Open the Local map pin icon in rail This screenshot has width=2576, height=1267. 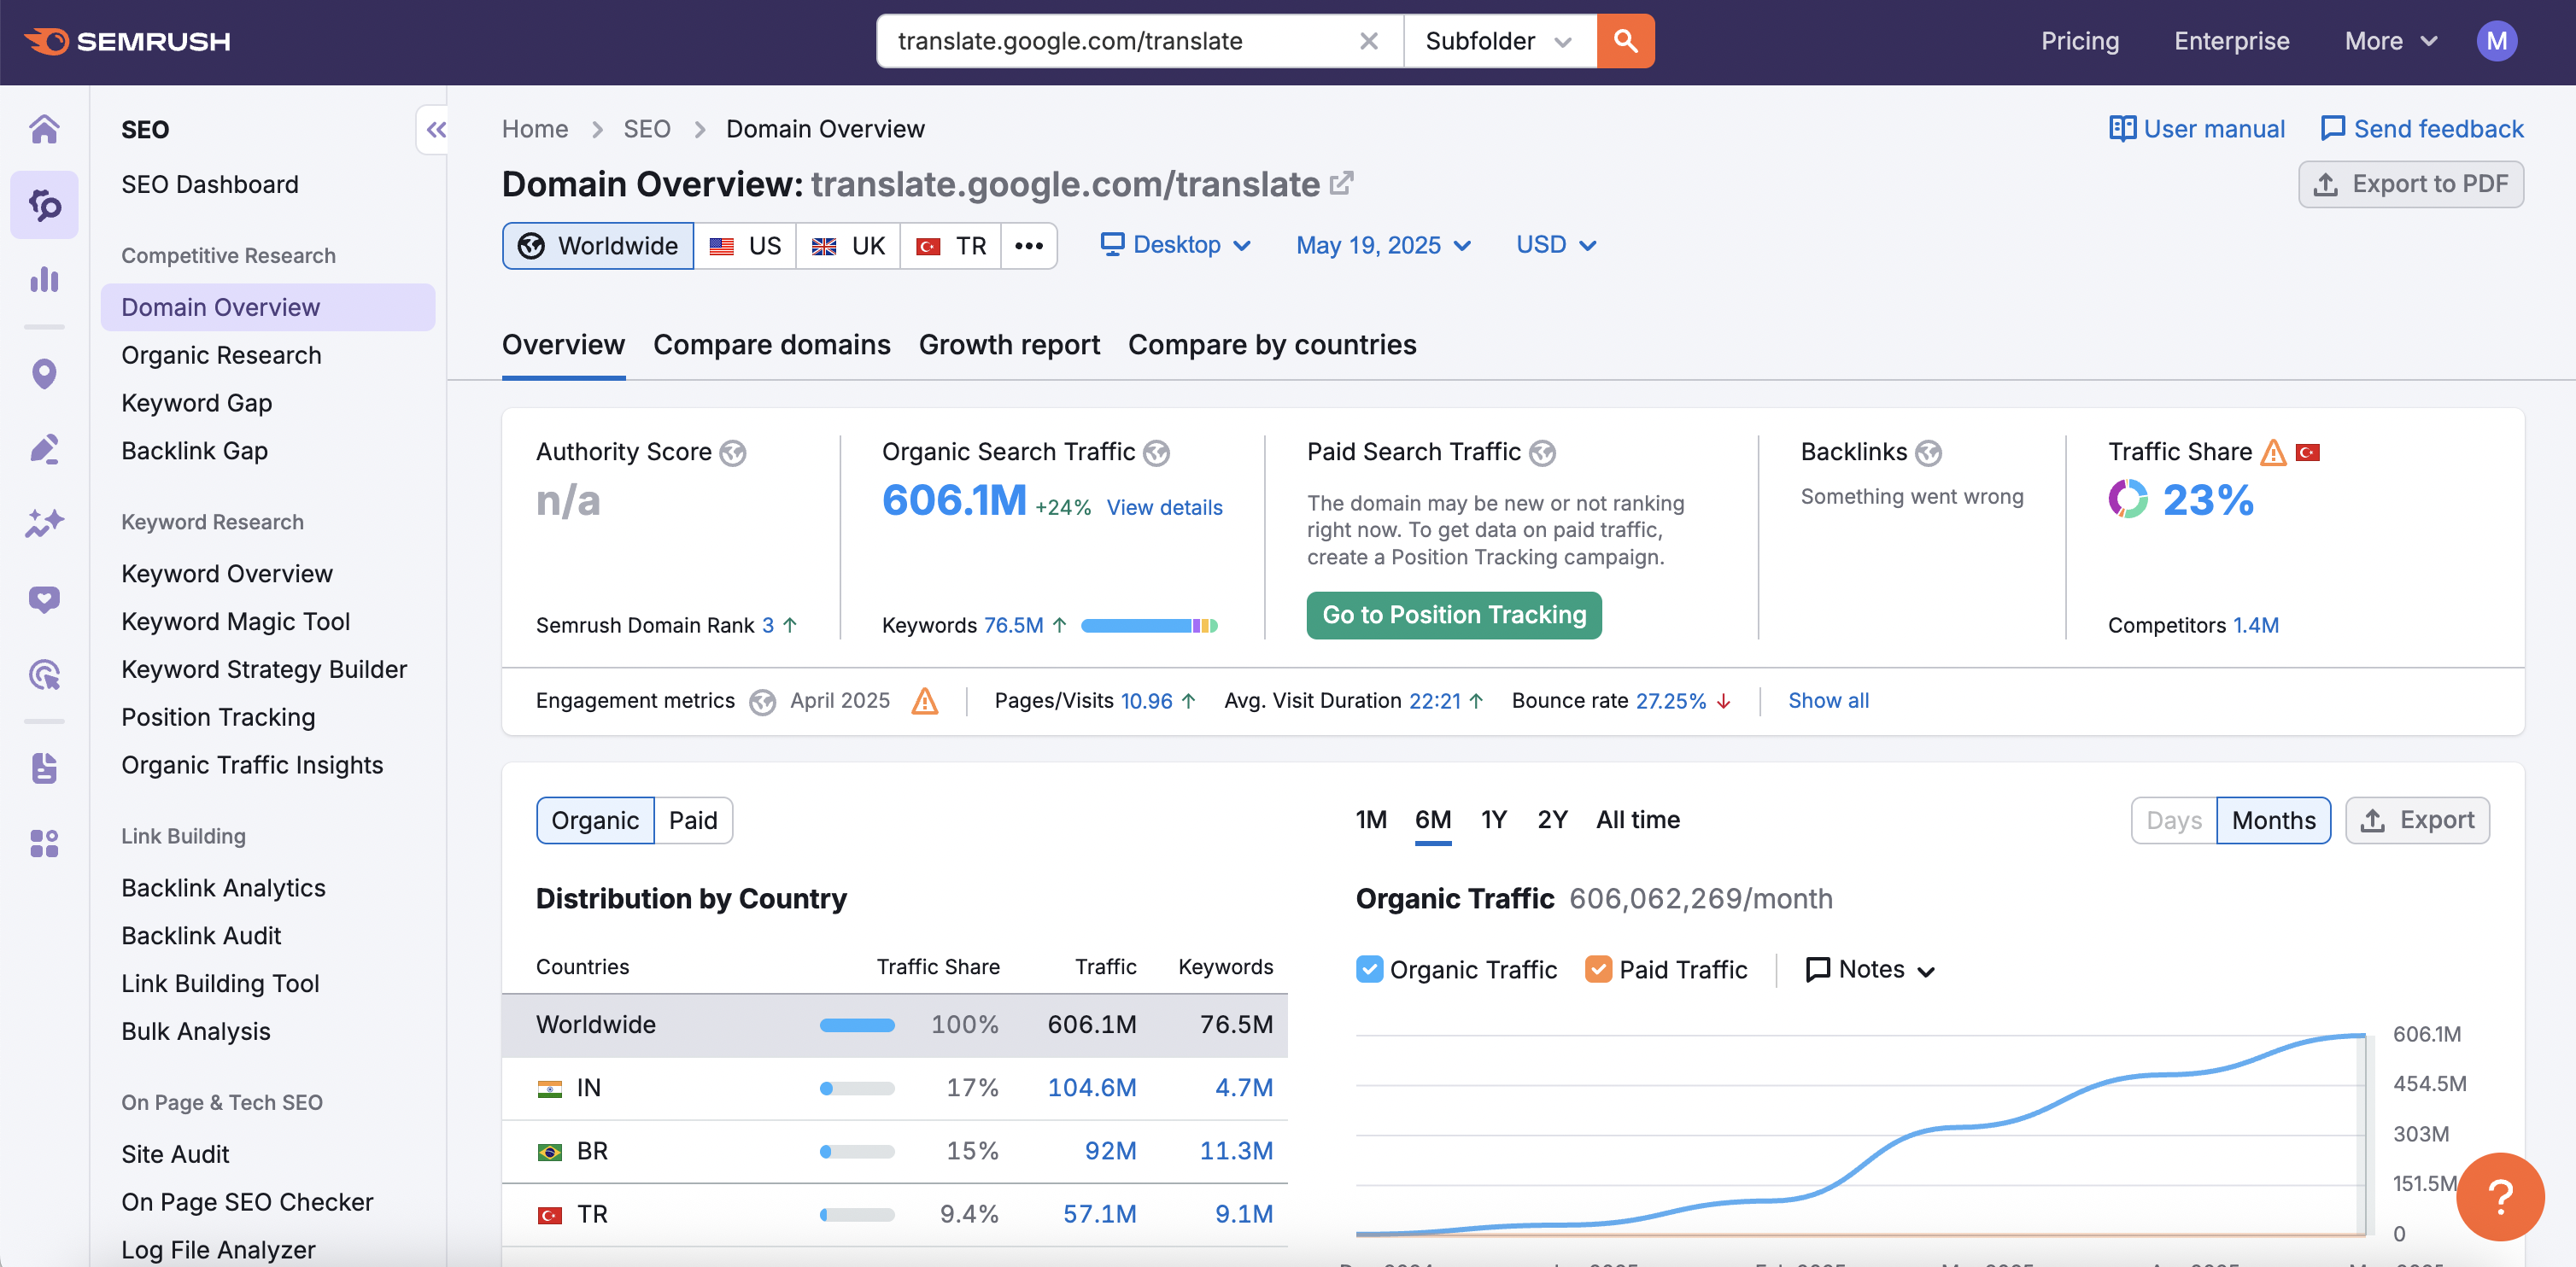44,374
